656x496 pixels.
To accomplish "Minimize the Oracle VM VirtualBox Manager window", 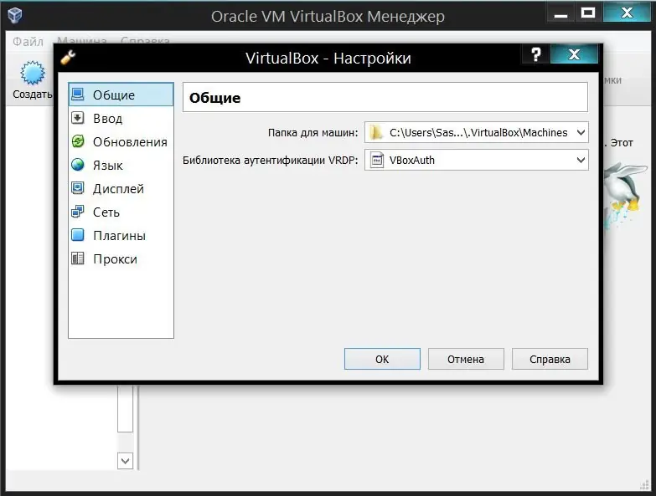I will click(560, 13).
